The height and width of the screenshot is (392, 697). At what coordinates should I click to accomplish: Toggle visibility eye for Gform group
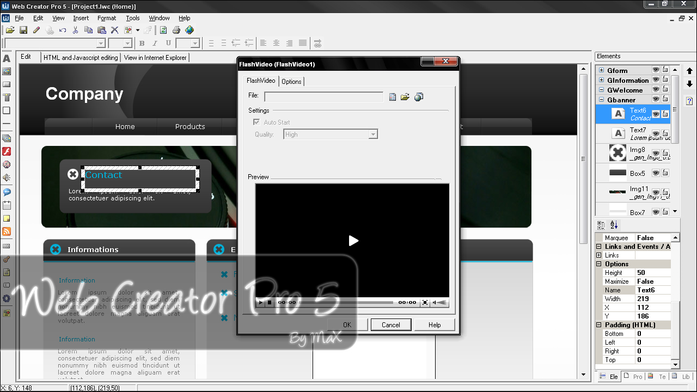tap(656, 70)
